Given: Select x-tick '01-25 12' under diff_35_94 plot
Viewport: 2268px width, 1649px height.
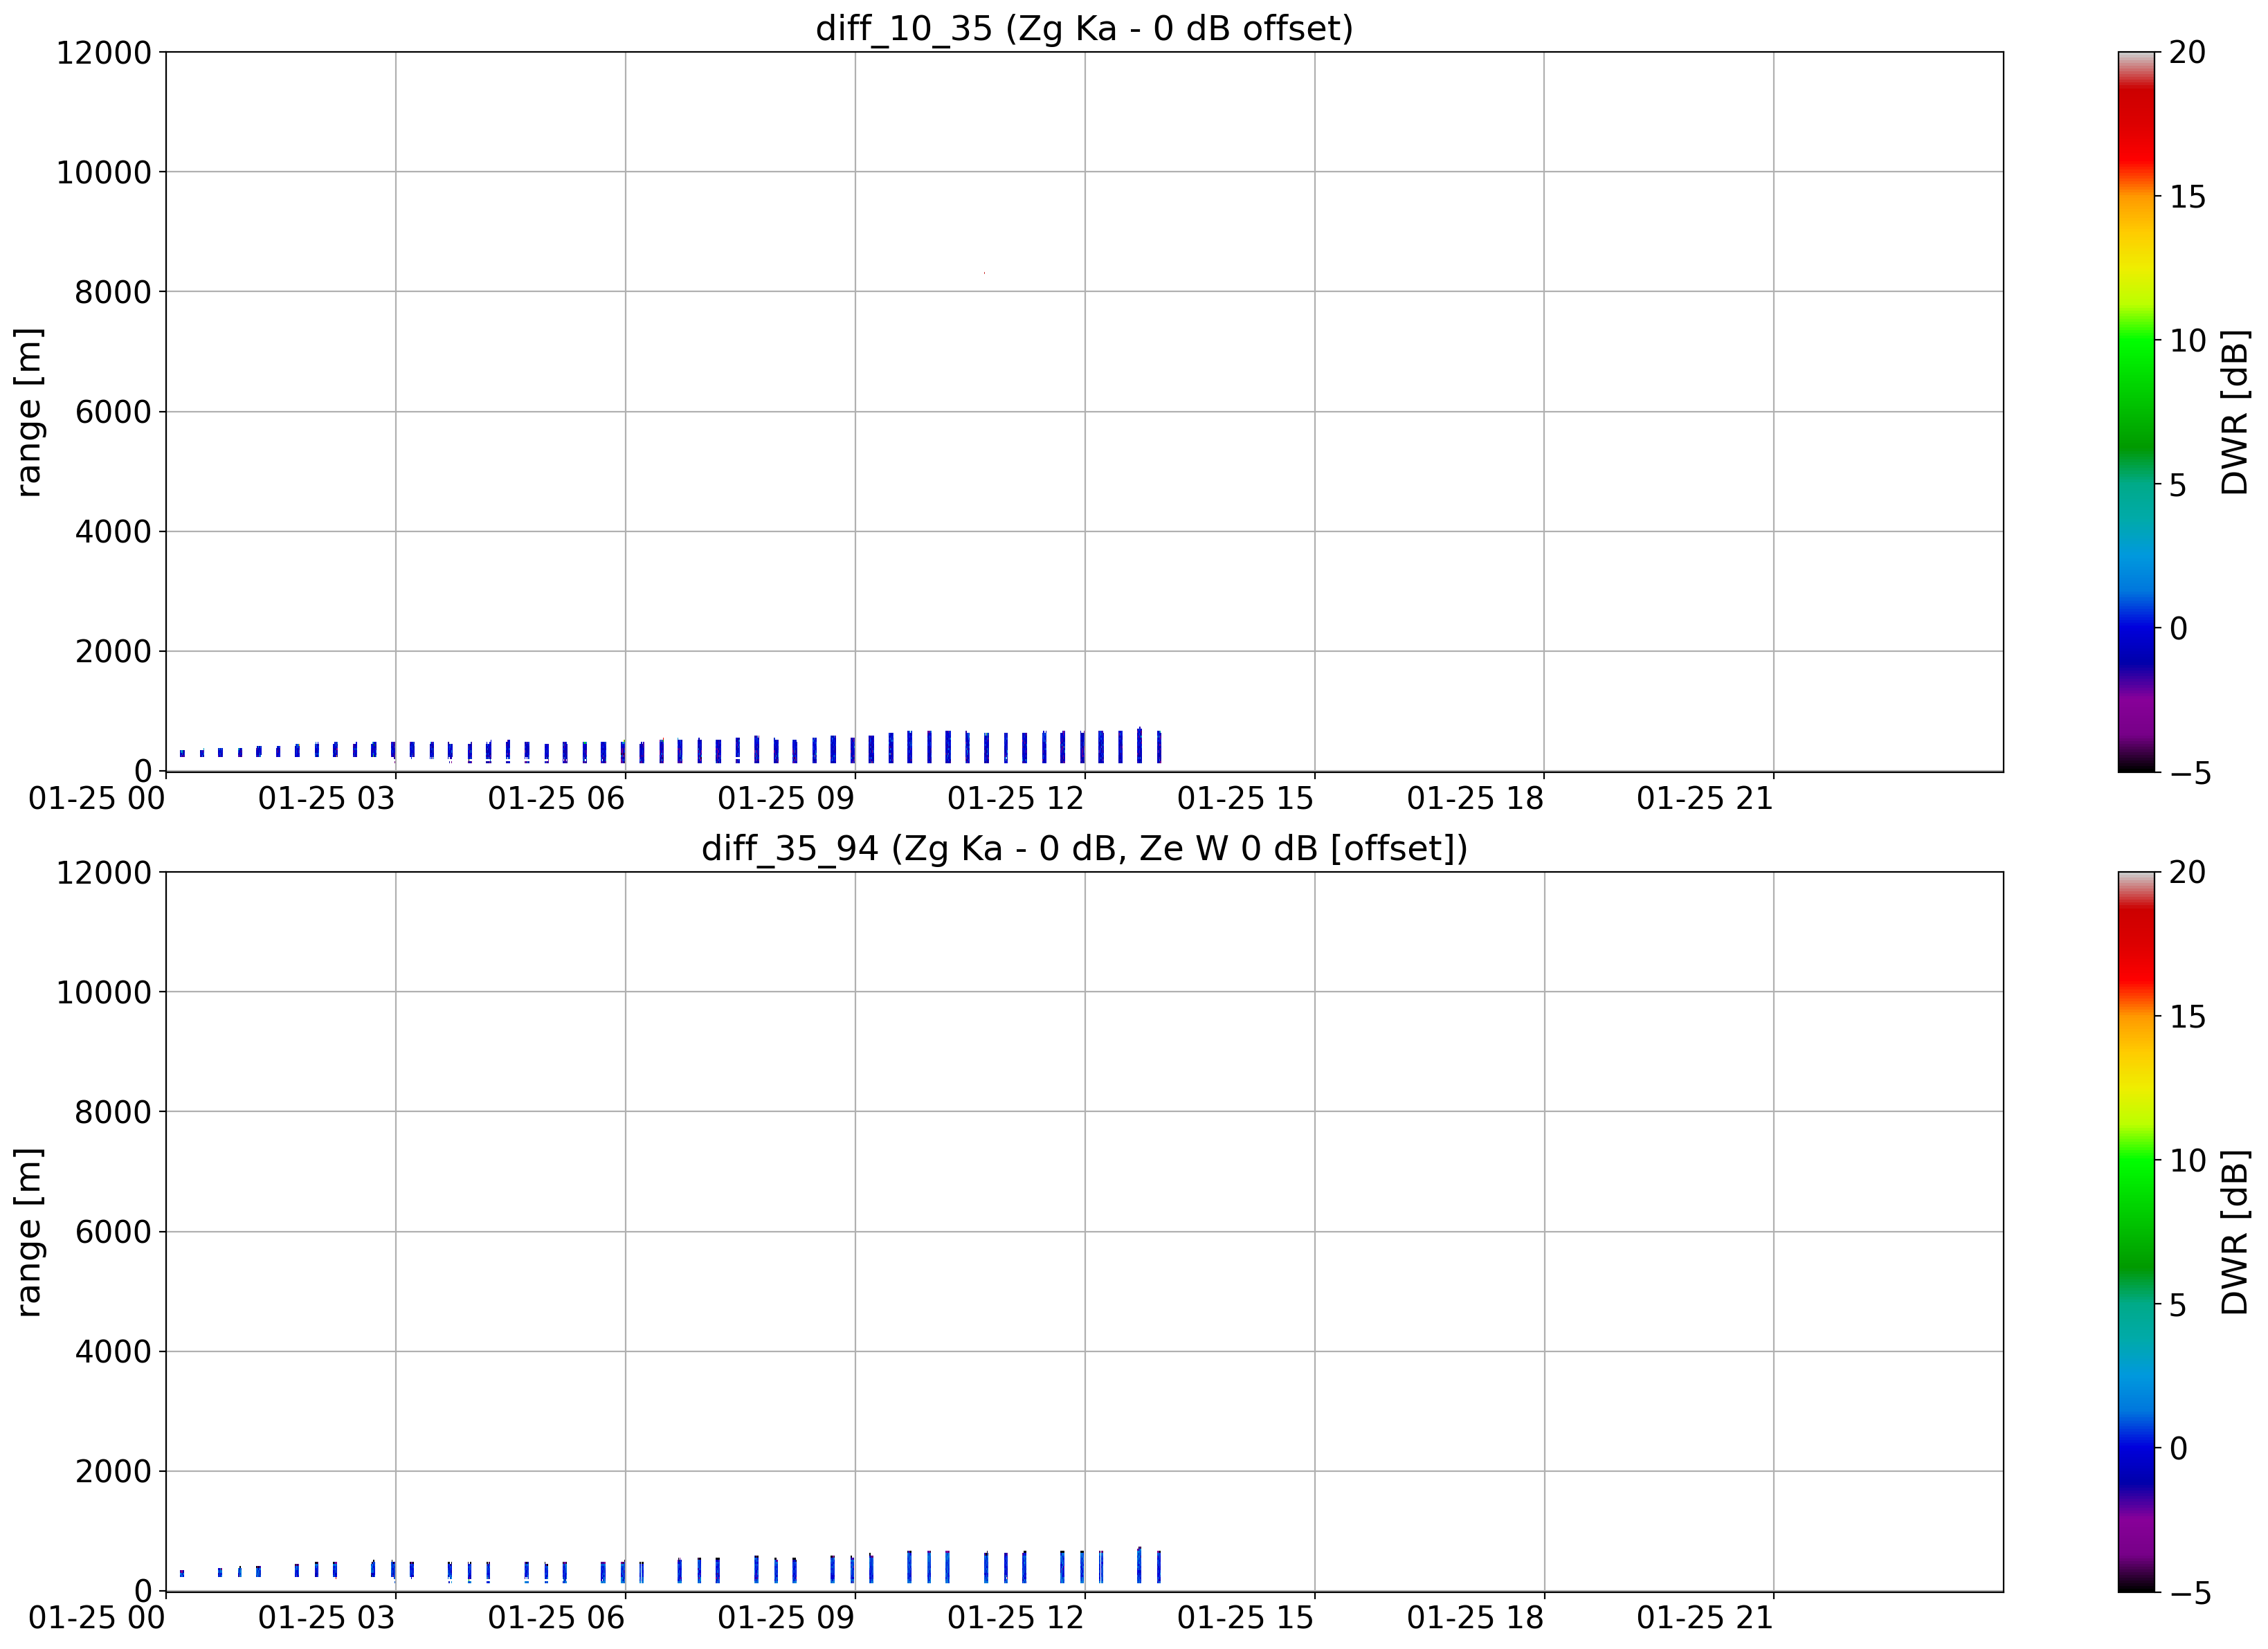Looking at the screenshot, I should coord(1016,1618).
